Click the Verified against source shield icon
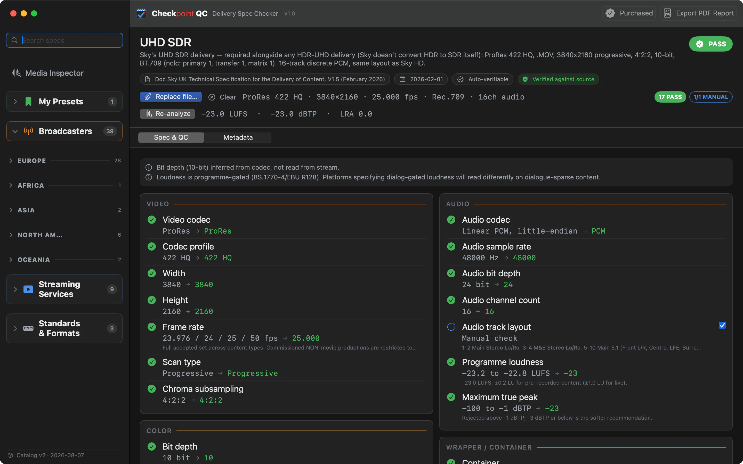The width and height of the screenshot is (743, 464). pos(525,79)
